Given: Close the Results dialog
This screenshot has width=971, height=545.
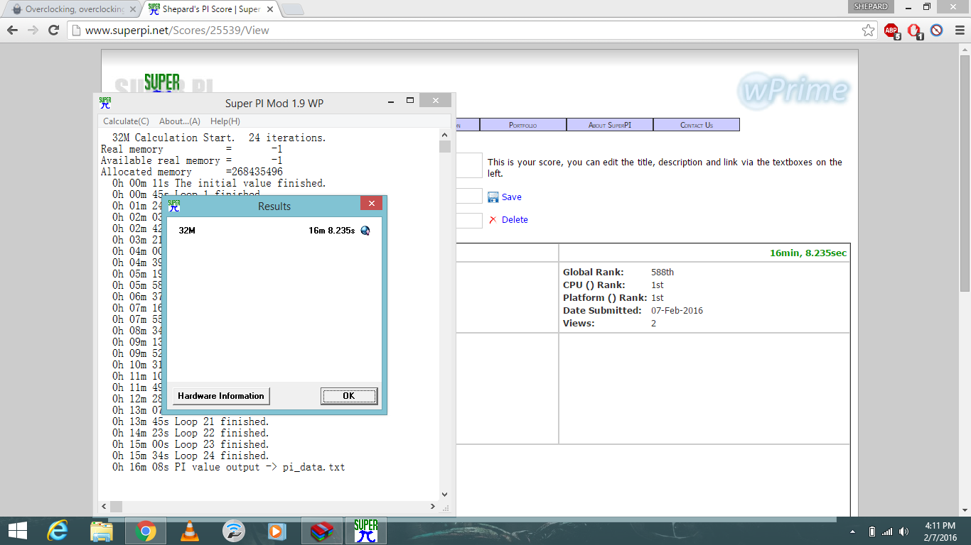Looking at the screenshot, I should pos(371,204).
